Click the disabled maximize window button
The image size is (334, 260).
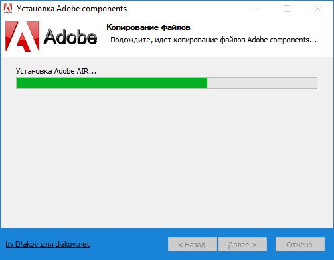[287, 9]
